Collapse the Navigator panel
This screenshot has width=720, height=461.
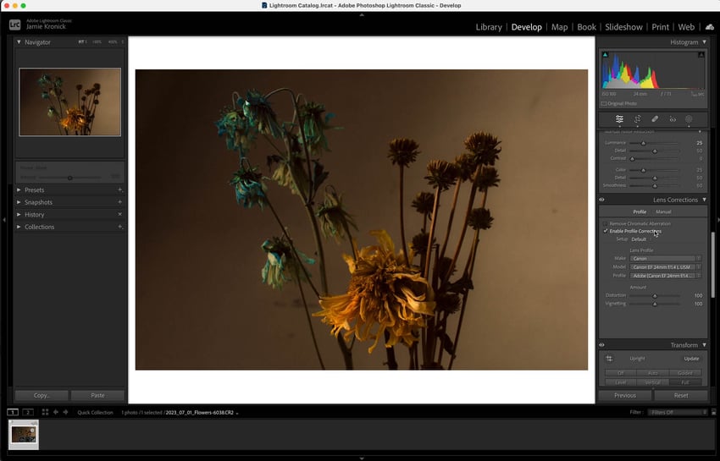19,41
